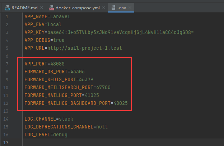Click line number 12 in the gutter
The image size is (224, 146).
[x=6, y=103]
